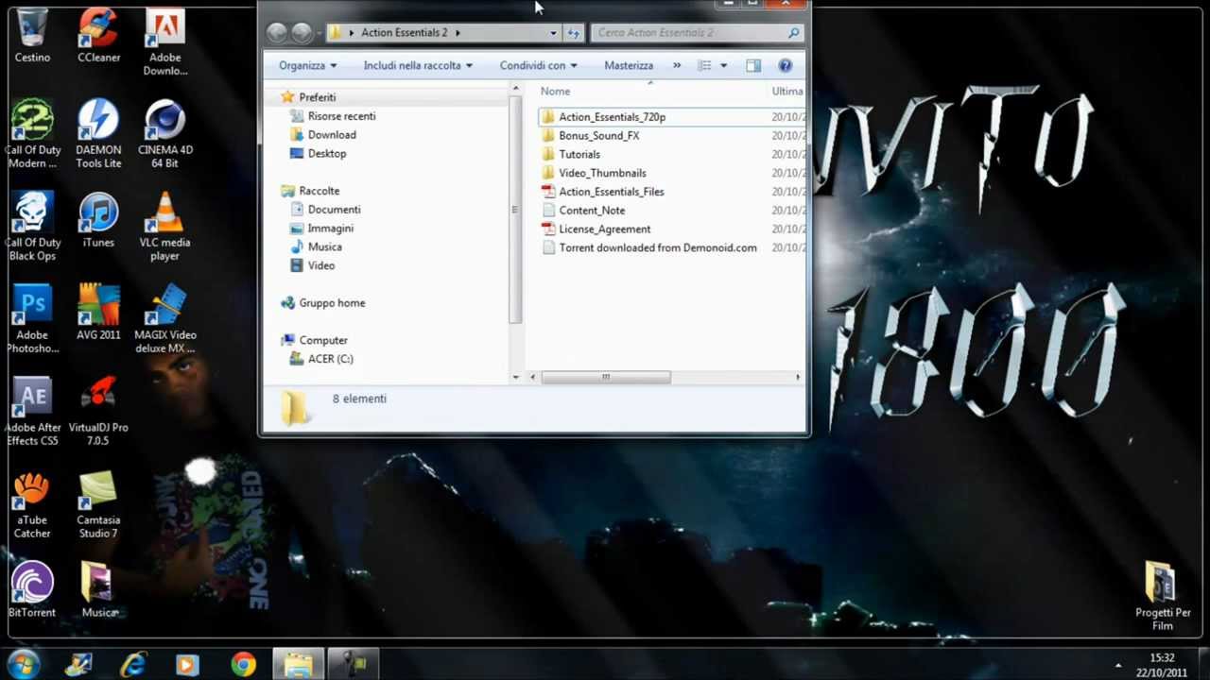The height and width of the screenshot is (680, 1210).
Task: Launch CCleaner from the desktop
Action: click(98, 36)
